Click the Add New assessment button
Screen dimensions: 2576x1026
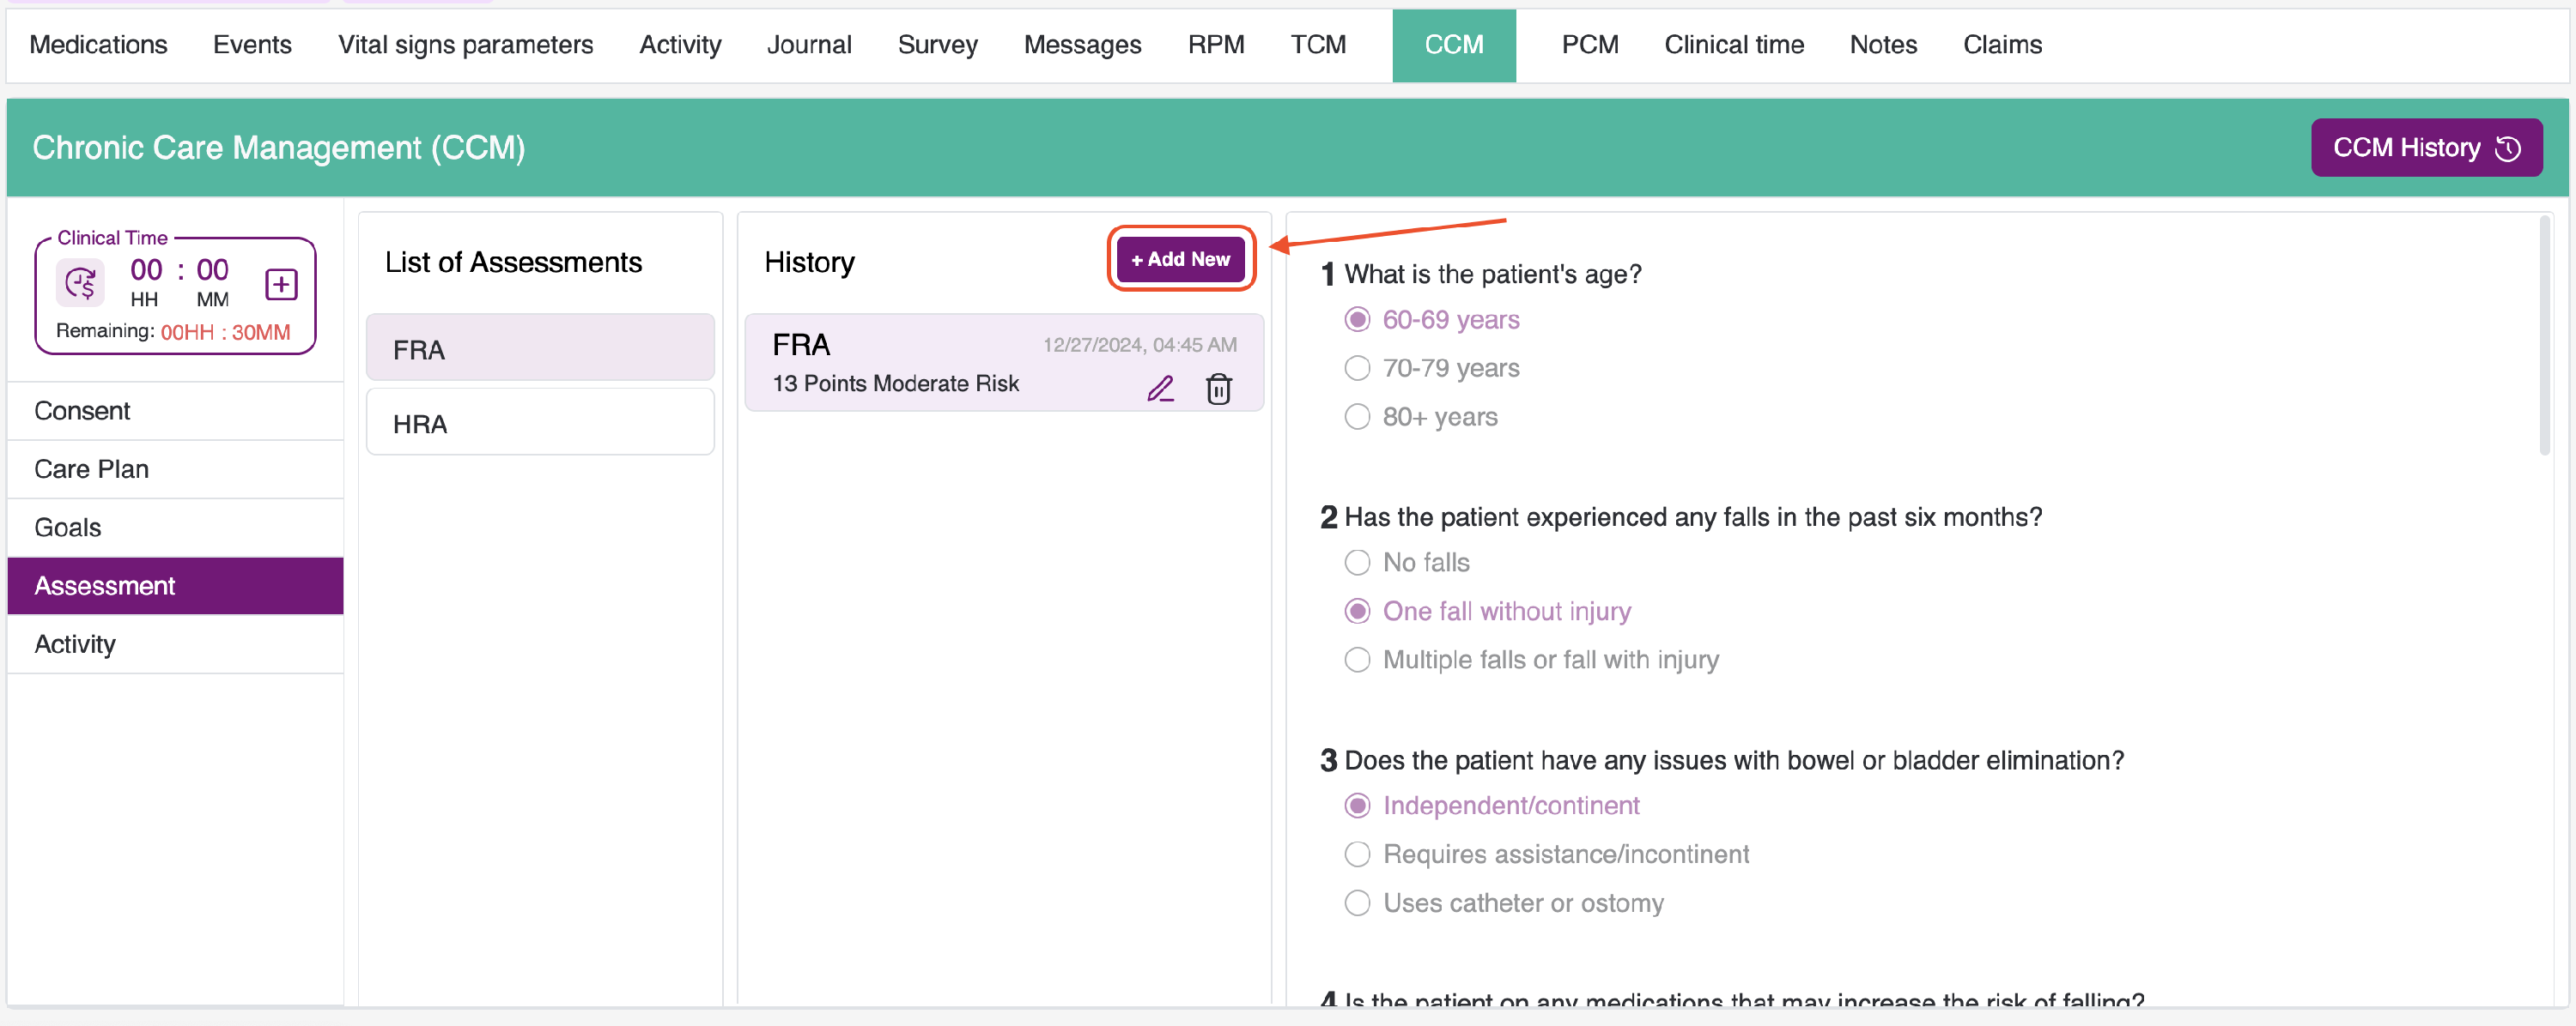click(x=1180, y=259)
